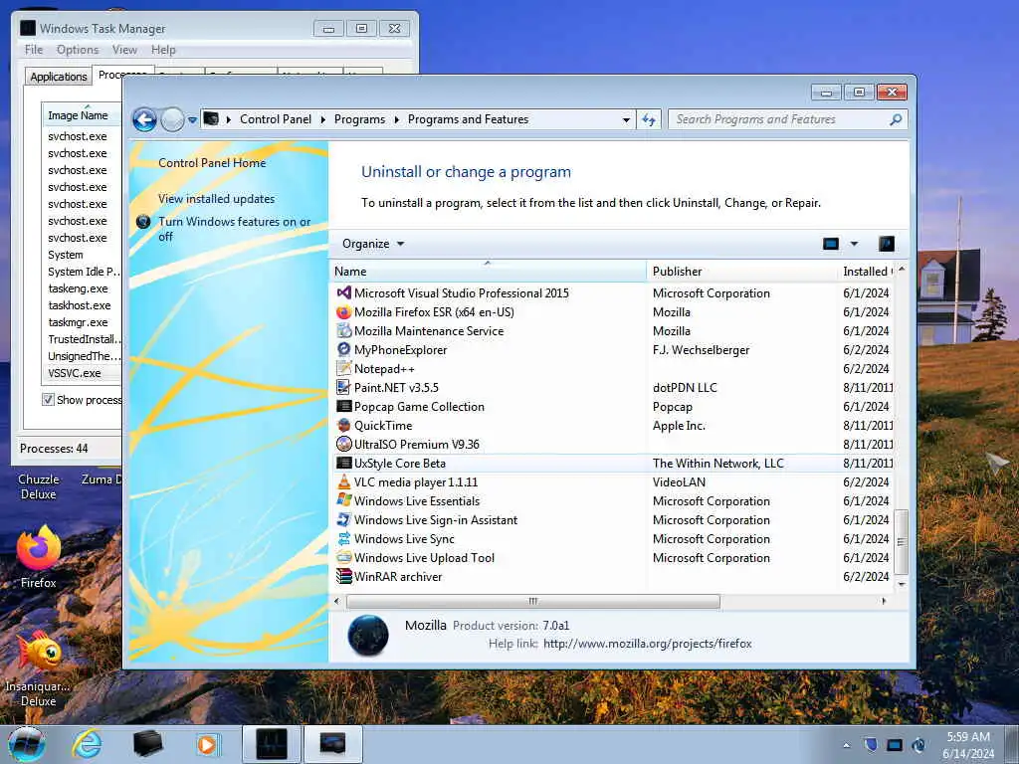Screen dimensions: 1019x764
Task: Open Task Manager File menu
Action: point(34,50)
